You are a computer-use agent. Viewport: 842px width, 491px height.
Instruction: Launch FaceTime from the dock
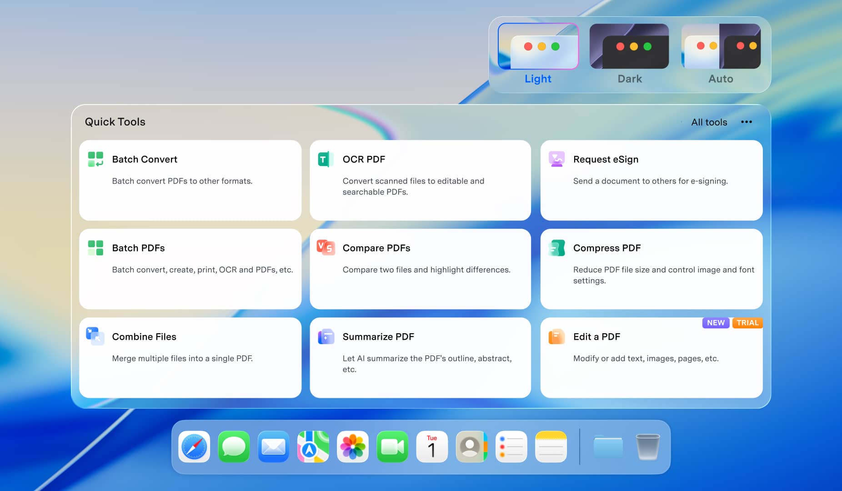(x=392, y=447)
